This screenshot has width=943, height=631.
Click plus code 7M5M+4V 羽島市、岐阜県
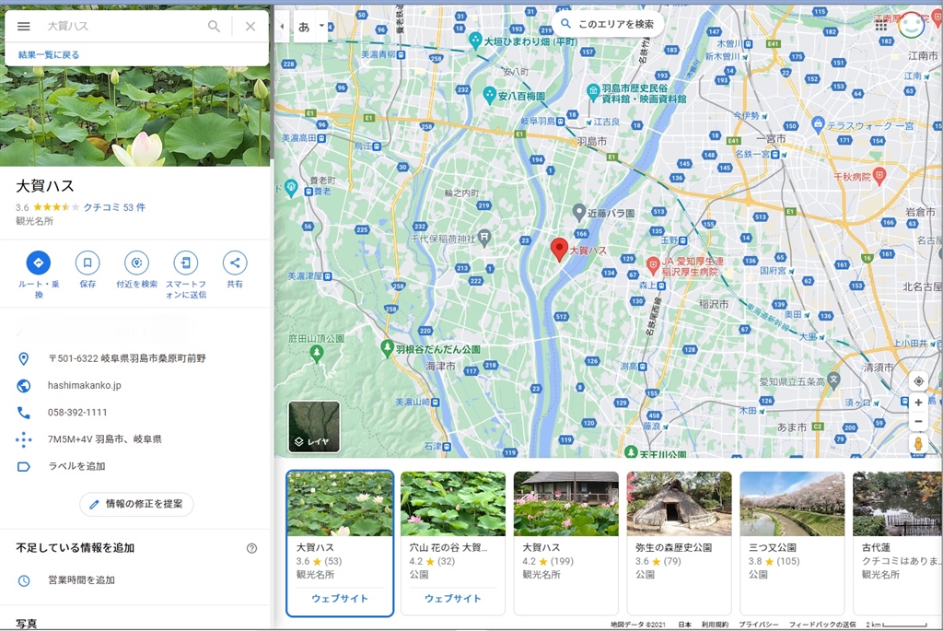coord(105,439)
